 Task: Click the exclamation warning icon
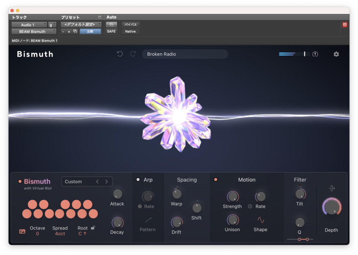click(x=315, y=54)
